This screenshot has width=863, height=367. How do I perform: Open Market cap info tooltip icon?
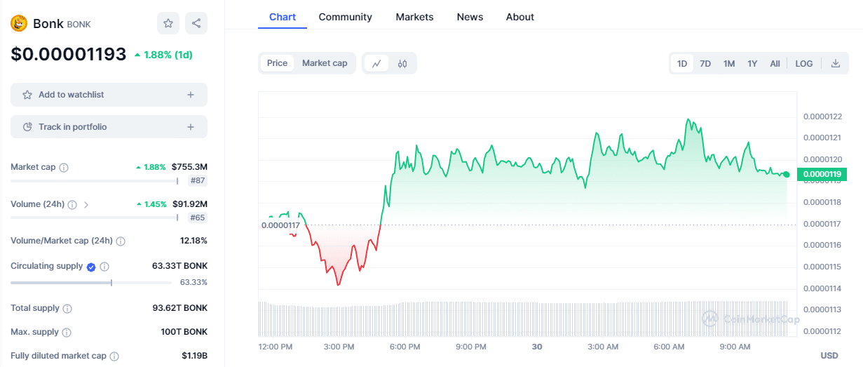click(64, 168)
